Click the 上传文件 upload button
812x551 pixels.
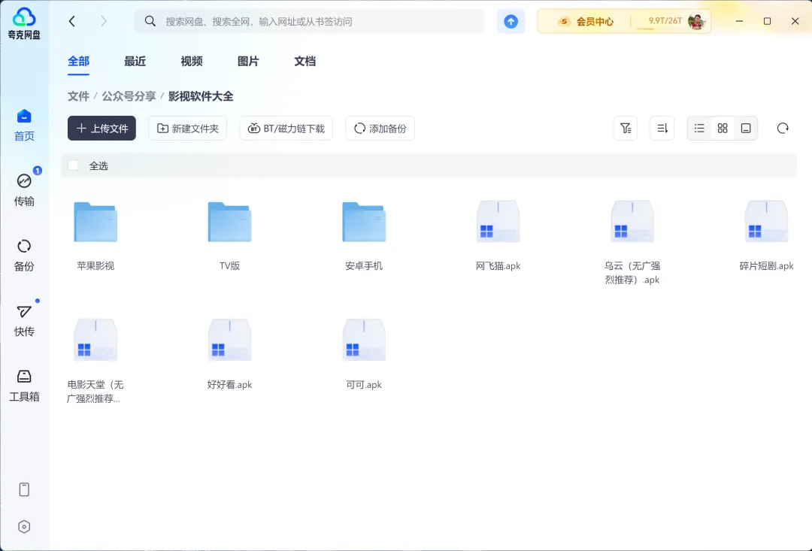coord(102,129)
